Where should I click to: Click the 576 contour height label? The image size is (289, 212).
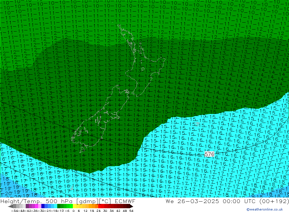(x=209, y=154)
